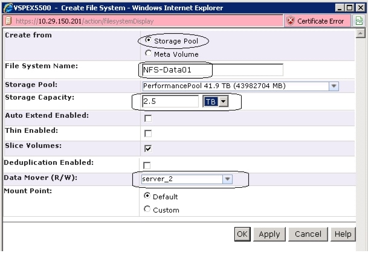This screenshot has height=253, width=374.
Task: Click the red Certificate Error shield icon
Action: coord(289,21)
